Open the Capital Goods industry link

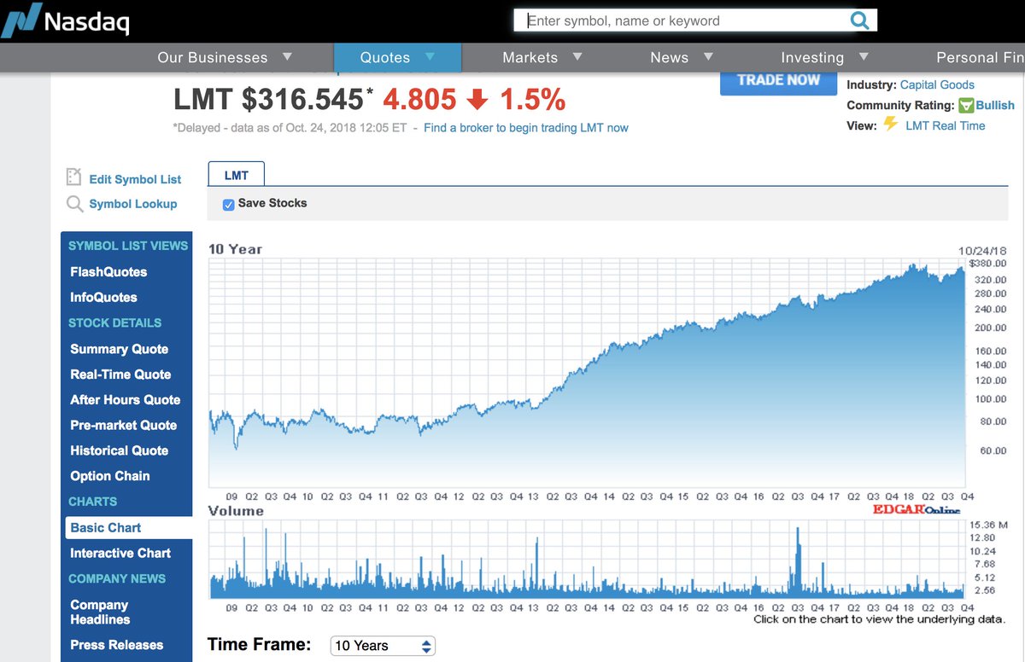937,84
